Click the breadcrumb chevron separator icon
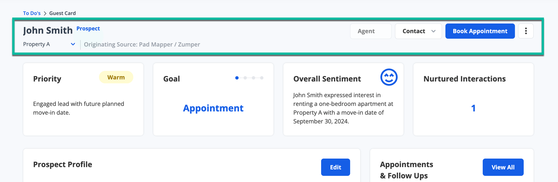 click(45, 13)
